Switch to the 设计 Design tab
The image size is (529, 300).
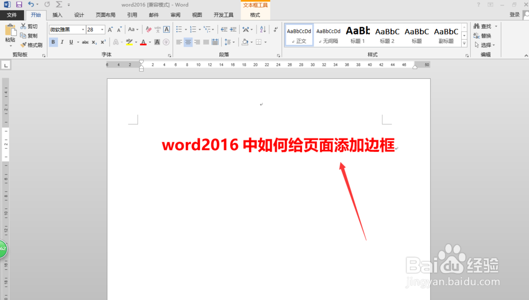click(79, 15)
